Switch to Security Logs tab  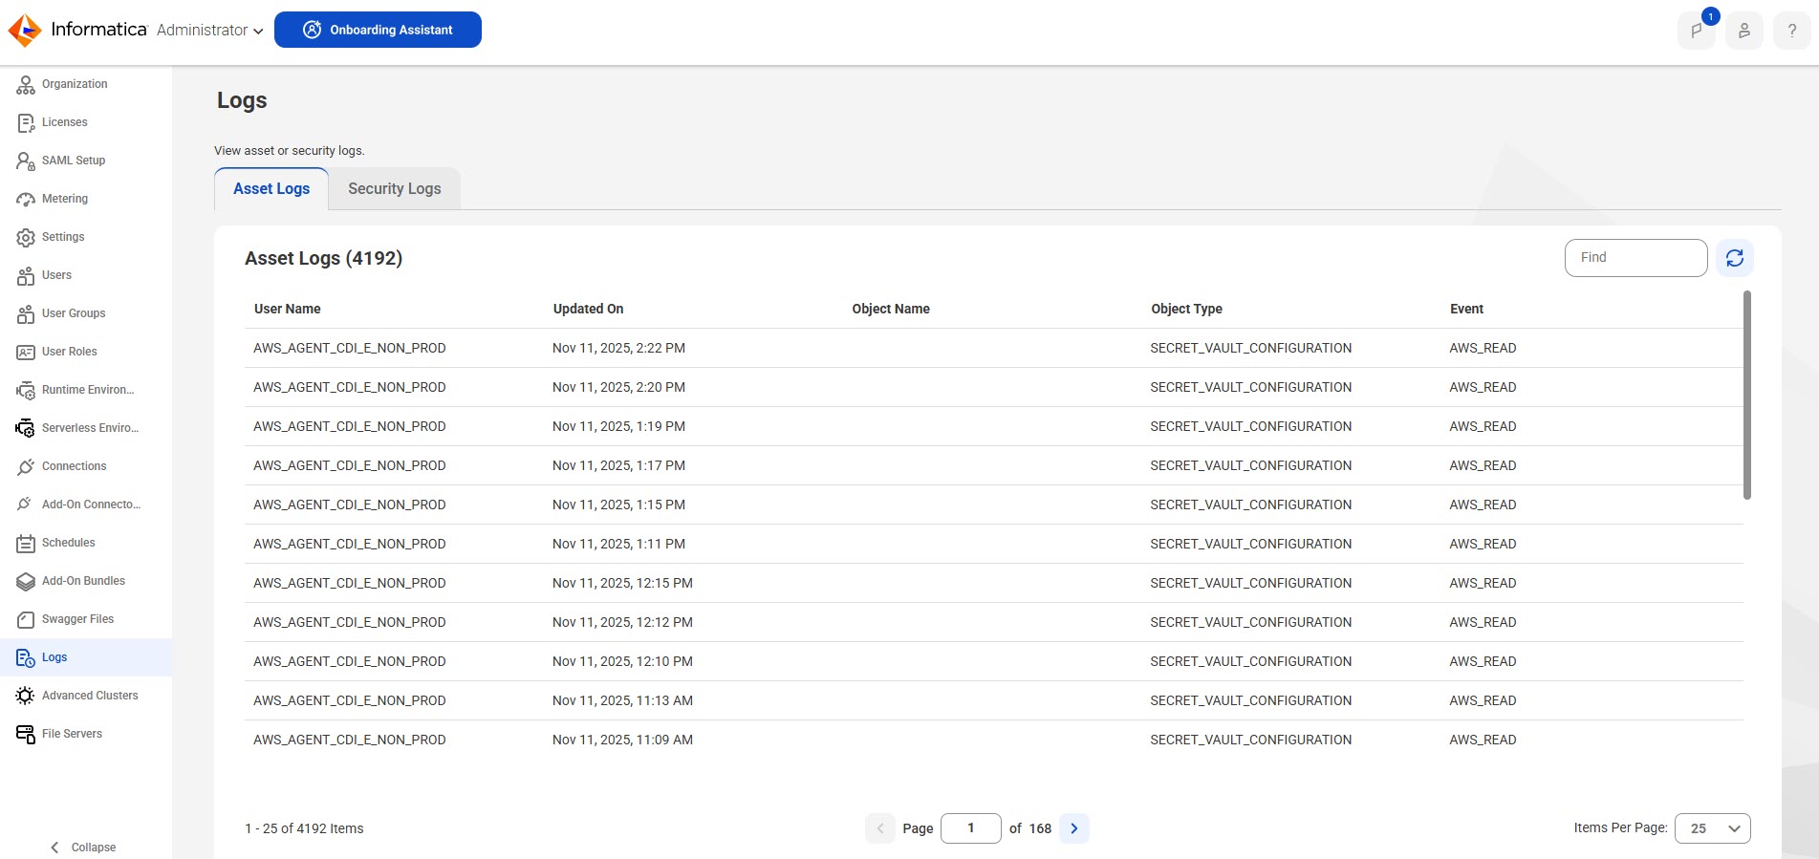[x=395, y=189]
